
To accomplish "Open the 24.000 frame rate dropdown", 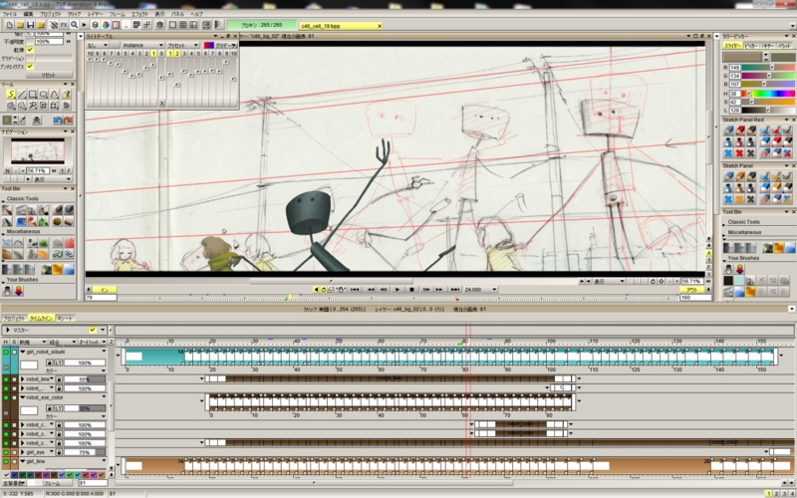I will pyautogui.click(x=480, y=289).
